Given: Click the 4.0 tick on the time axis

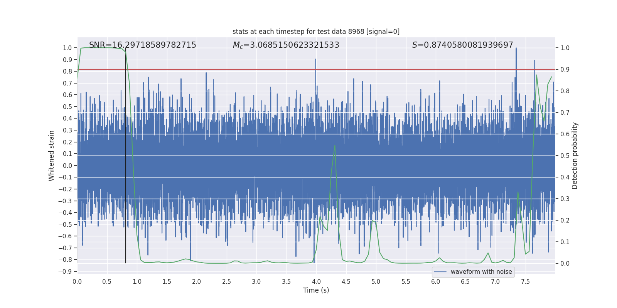Looking at the screenshot, I should tap(316, 281).
